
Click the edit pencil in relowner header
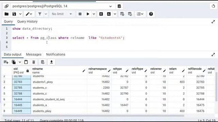(x=165, y=71)
